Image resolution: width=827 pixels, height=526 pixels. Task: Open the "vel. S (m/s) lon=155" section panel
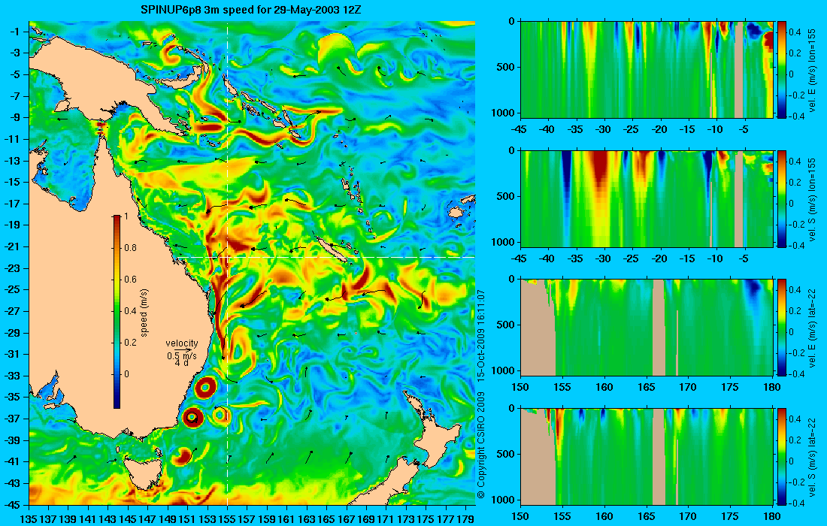click(647, 198)
